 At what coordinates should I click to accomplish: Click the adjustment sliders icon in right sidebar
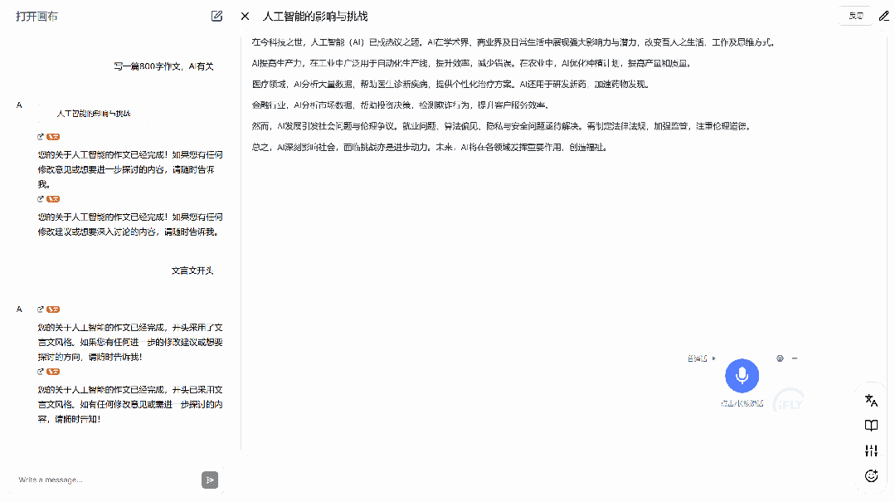coord(871,451)
